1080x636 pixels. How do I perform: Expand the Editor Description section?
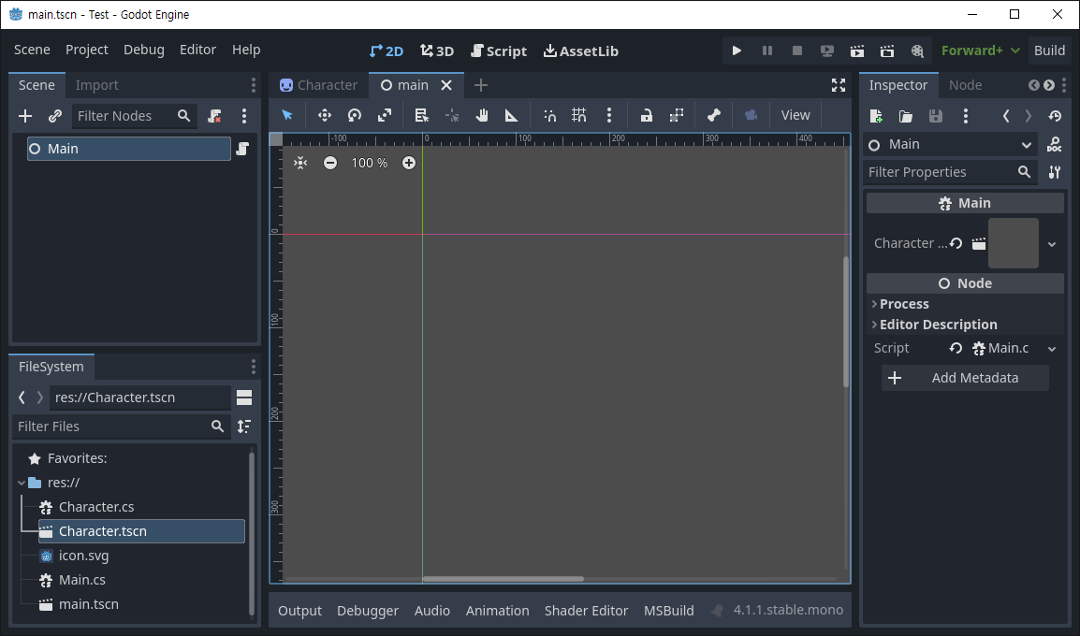pos(965,325)
